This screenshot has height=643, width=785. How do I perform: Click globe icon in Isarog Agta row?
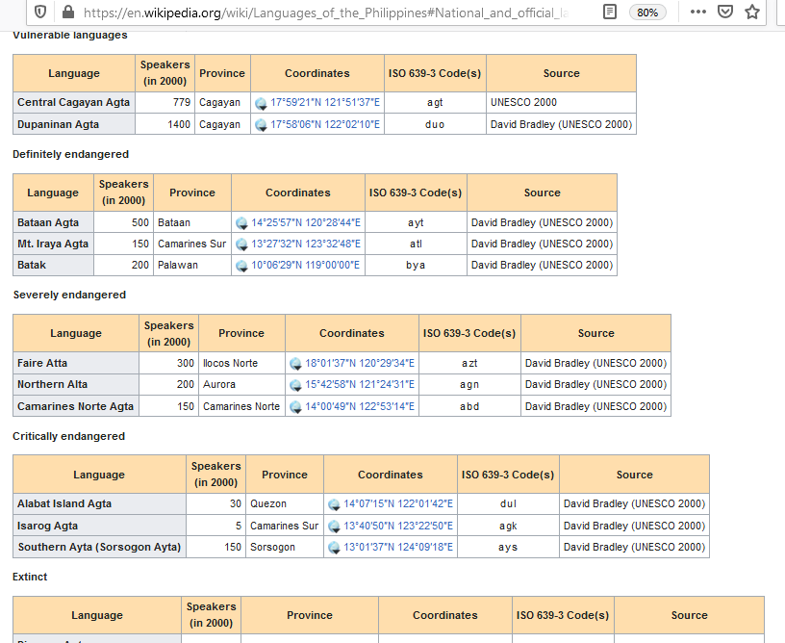pyautogui.click(x=334, y=527)
